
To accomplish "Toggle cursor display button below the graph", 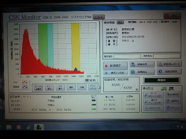I will pyautogui.click(x=38, y=87).
